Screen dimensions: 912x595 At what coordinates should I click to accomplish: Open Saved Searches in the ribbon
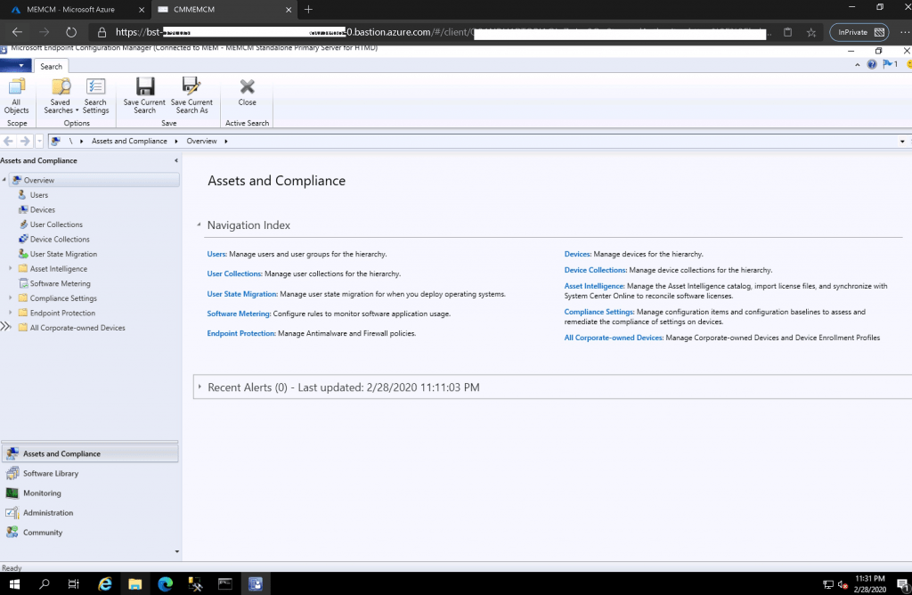click(x=61, y=94)
